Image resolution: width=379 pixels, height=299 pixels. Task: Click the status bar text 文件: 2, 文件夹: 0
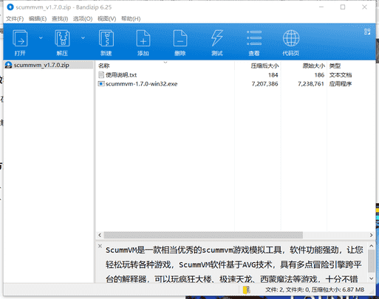287,290
